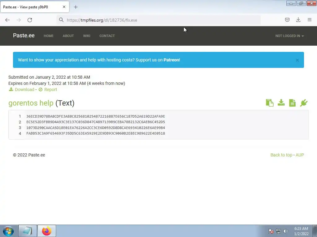The image size is (317, 237).
Task: Open the notepad taskbar icon
Action: pos(28,231)
